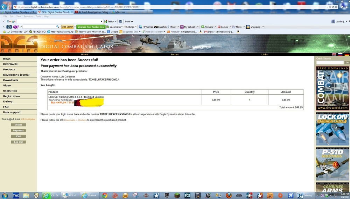Click the Google toolbar search field
Image resolution: width=350 pixels, height=199 pixels.
click(59, 21)
